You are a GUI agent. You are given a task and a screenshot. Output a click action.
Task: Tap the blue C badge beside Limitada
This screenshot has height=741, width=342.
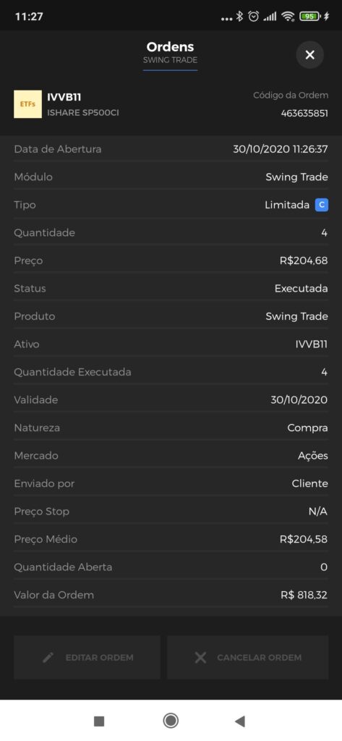coord(322,205)
